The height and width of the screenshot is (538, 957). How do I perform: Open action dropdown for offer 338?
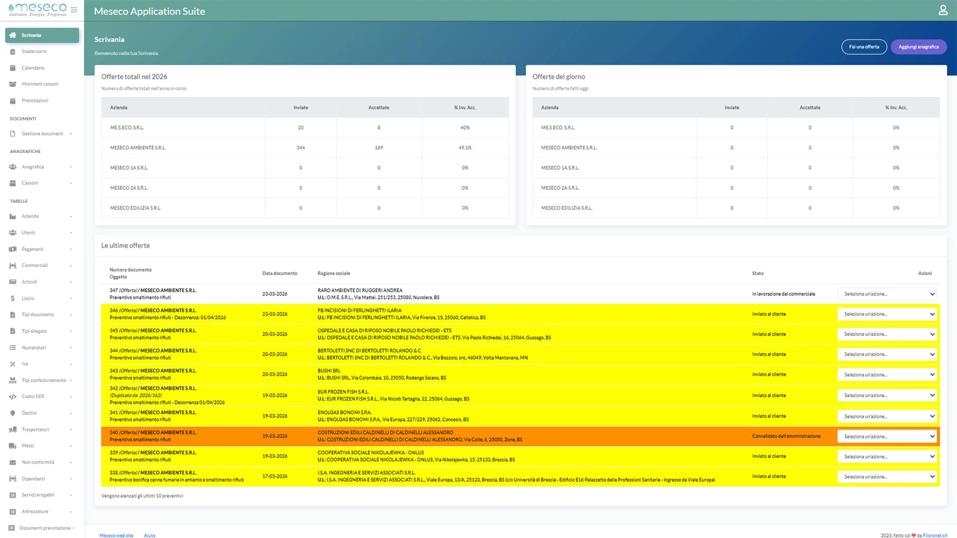pos(887,477)
